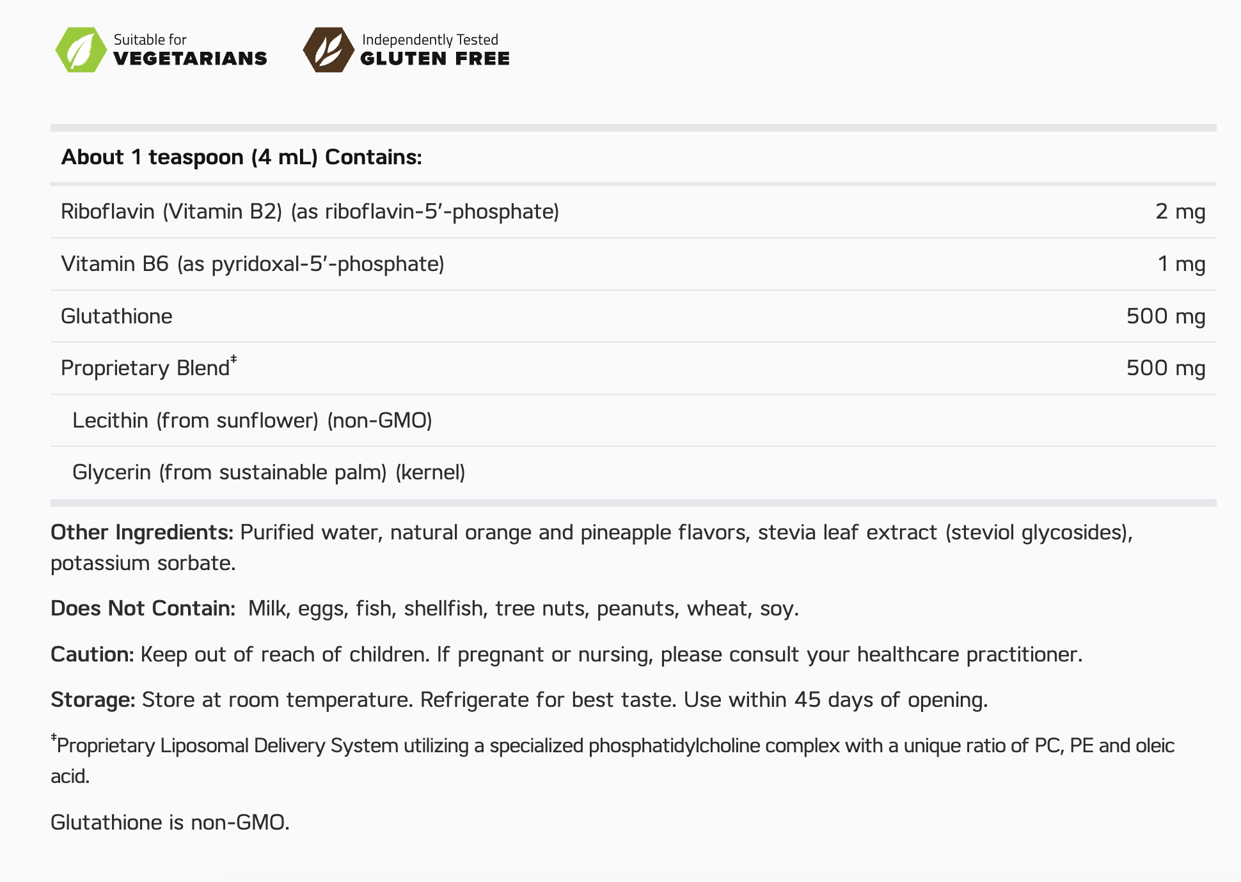Select the Vitamin B6 ingredient name
Image resolution: width=1241 pixels, height=882 pixels.
click(x=252, y=264)
